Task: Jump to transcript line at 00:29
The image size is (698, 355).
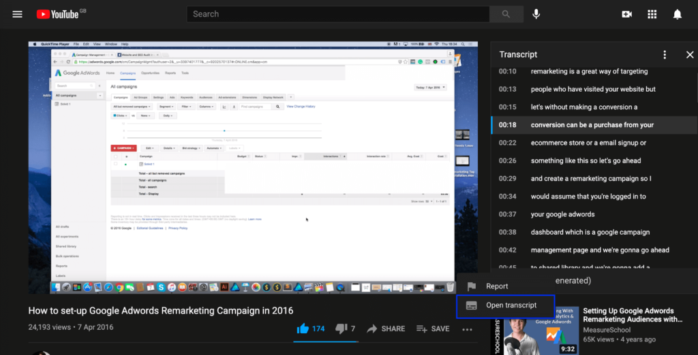Action: [594, 179]
